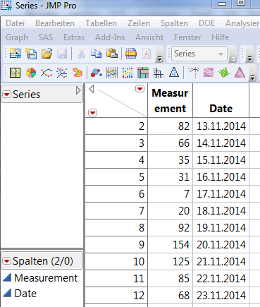The height and width of the screenshot is (307, 260).
Task: Select row number 2
Action: [116, 126]
